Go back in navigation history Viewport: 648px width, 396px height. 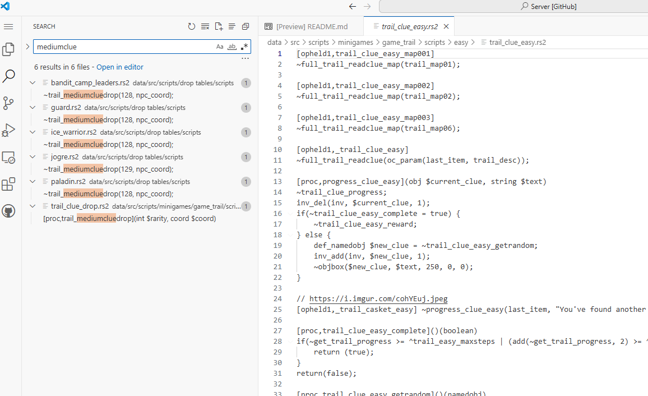tap(353, 6)
